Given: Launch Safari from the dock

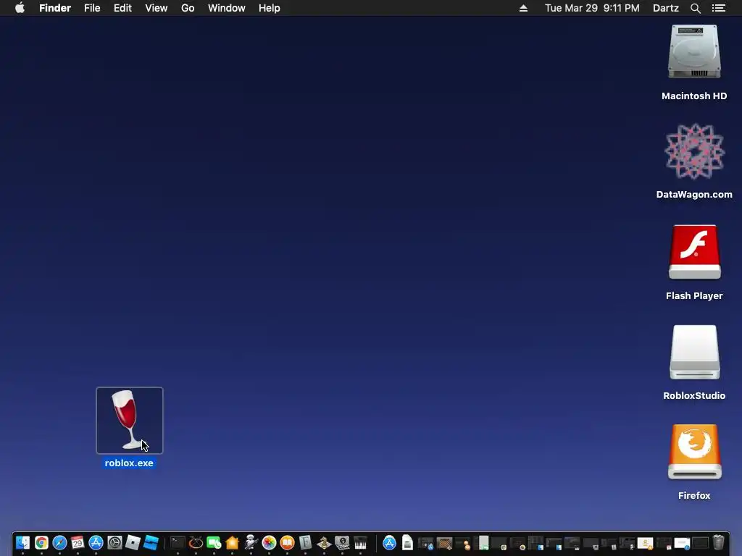Looking at the screenshot, I should pyautogui.click(x=59, y=542).
